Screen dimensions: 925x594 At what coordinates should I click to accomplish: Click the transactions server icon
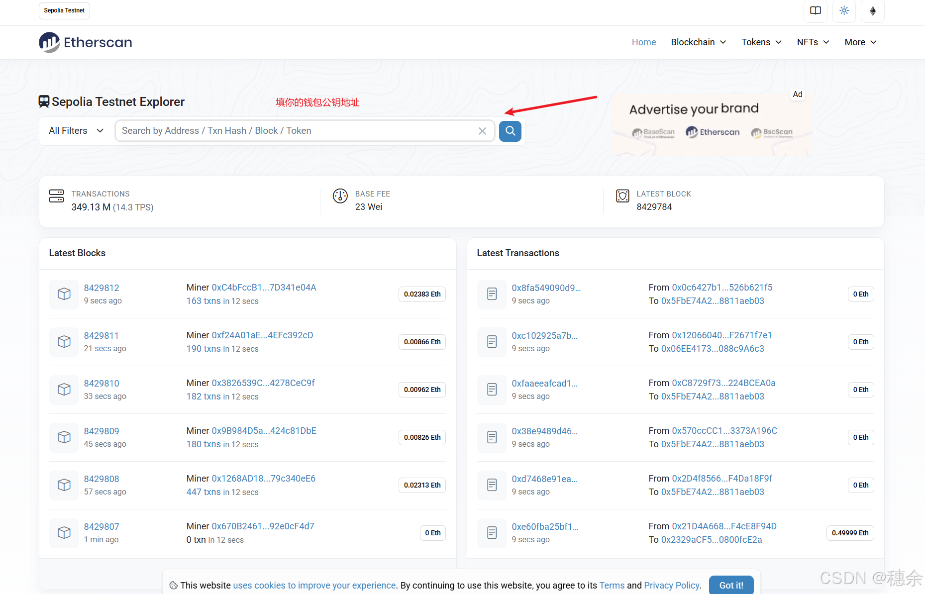(x=57, y=196)
